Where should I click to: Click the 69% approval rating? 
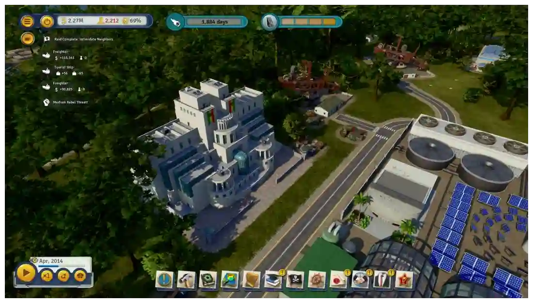tap(132, 21)
